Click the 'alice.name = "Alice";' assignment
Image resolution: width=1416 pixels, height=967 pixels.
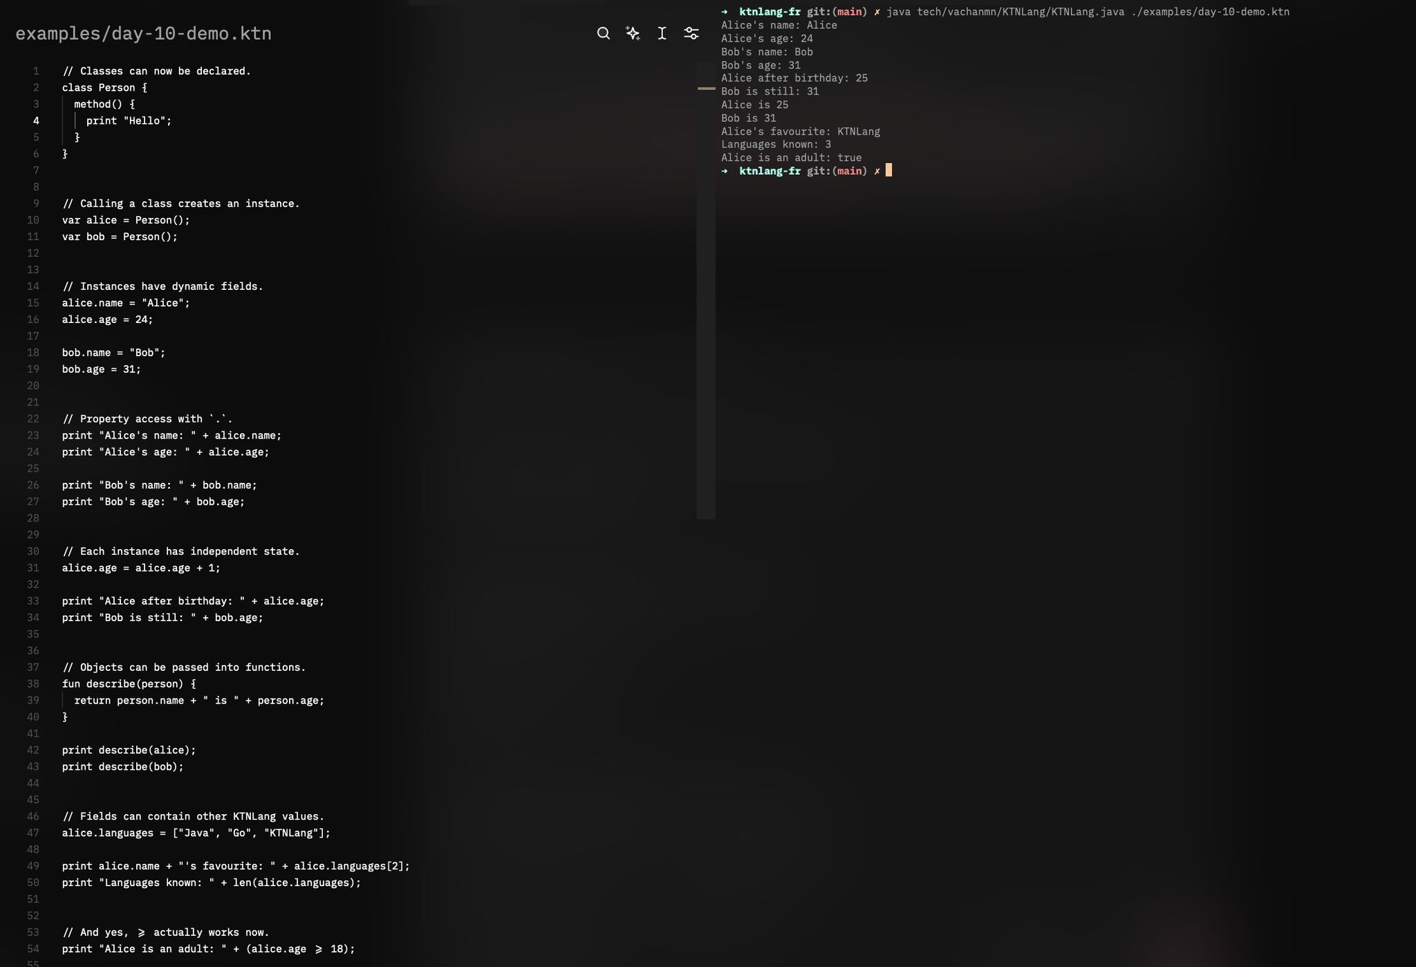[x=126, y=303]
